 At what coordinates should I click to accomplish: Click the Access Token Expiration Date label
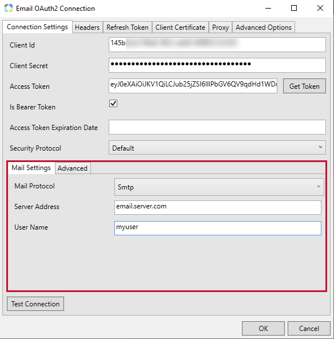pos(54,128)
